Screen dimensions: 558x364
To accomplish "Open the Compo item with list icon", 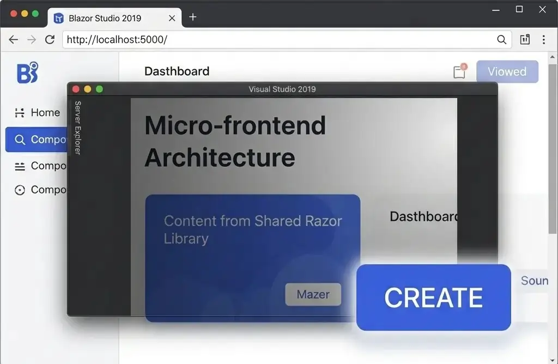I will click(40, 166).
